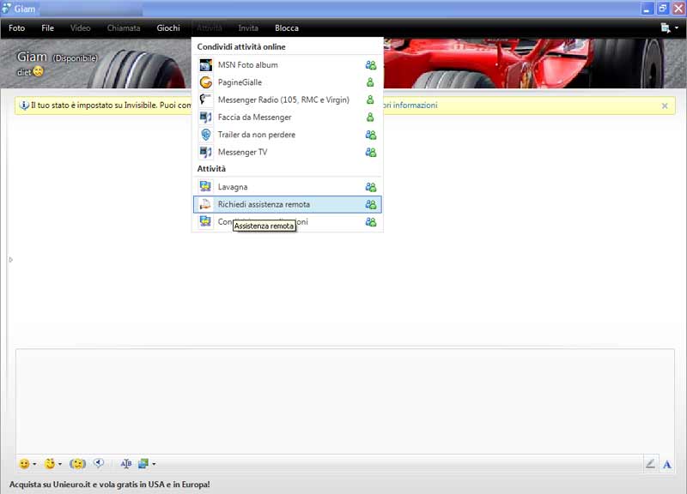Insert an emoticon with the smiley button
The height and width of the screenshot is (494, 687).
(25, 464)
